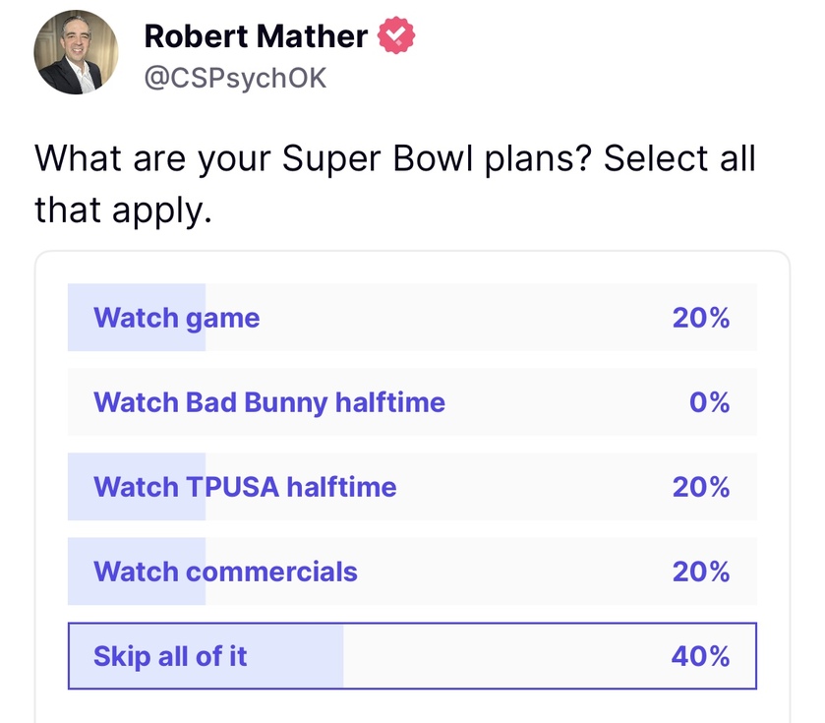The image size is (825, 723).
Task: Click the 20% result beside Watch commercials
Action: (700, 572)
